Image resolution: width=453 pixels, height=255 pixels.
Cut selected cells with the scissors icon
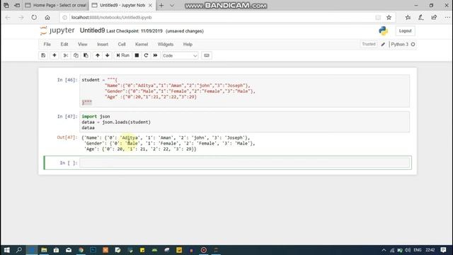point(66,55)
